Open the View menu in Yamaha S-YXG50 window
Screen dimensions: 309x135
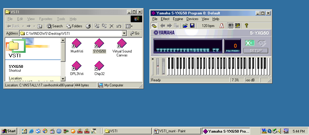click(205, 19)
